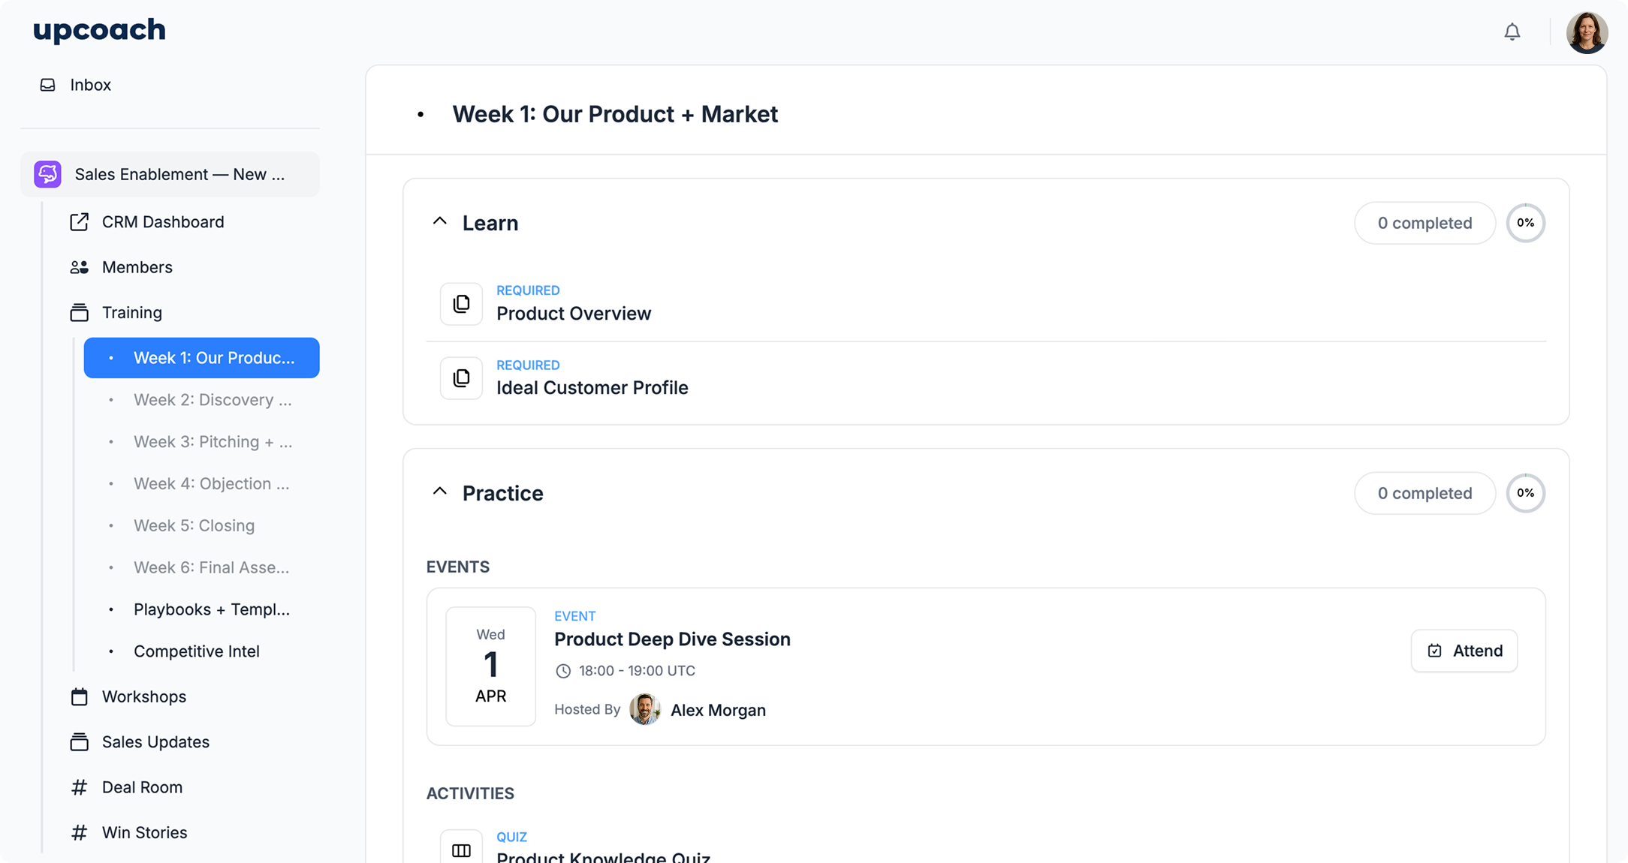The width and height of the screenshot is (1628, 863).
Task: Open the Workshops calendar icon
Action: tap(79, 696)
